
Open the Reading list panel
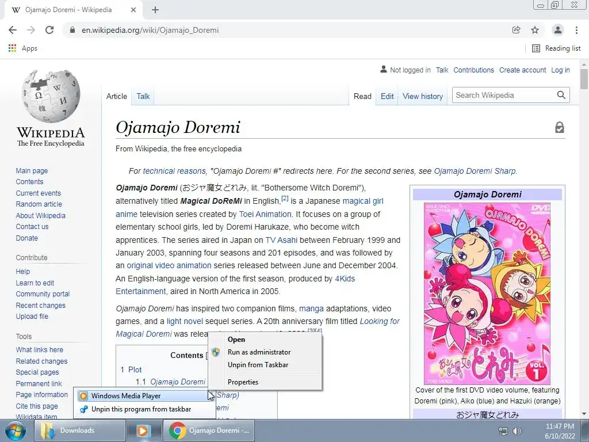(556, 48)
